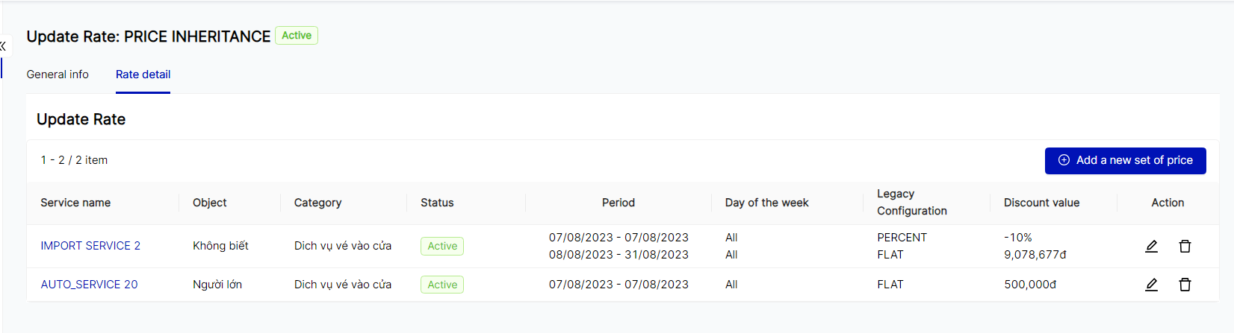Delete the AUTO_SERVICE 20 row
The image size is (1234, 333).
[1185, 285]
